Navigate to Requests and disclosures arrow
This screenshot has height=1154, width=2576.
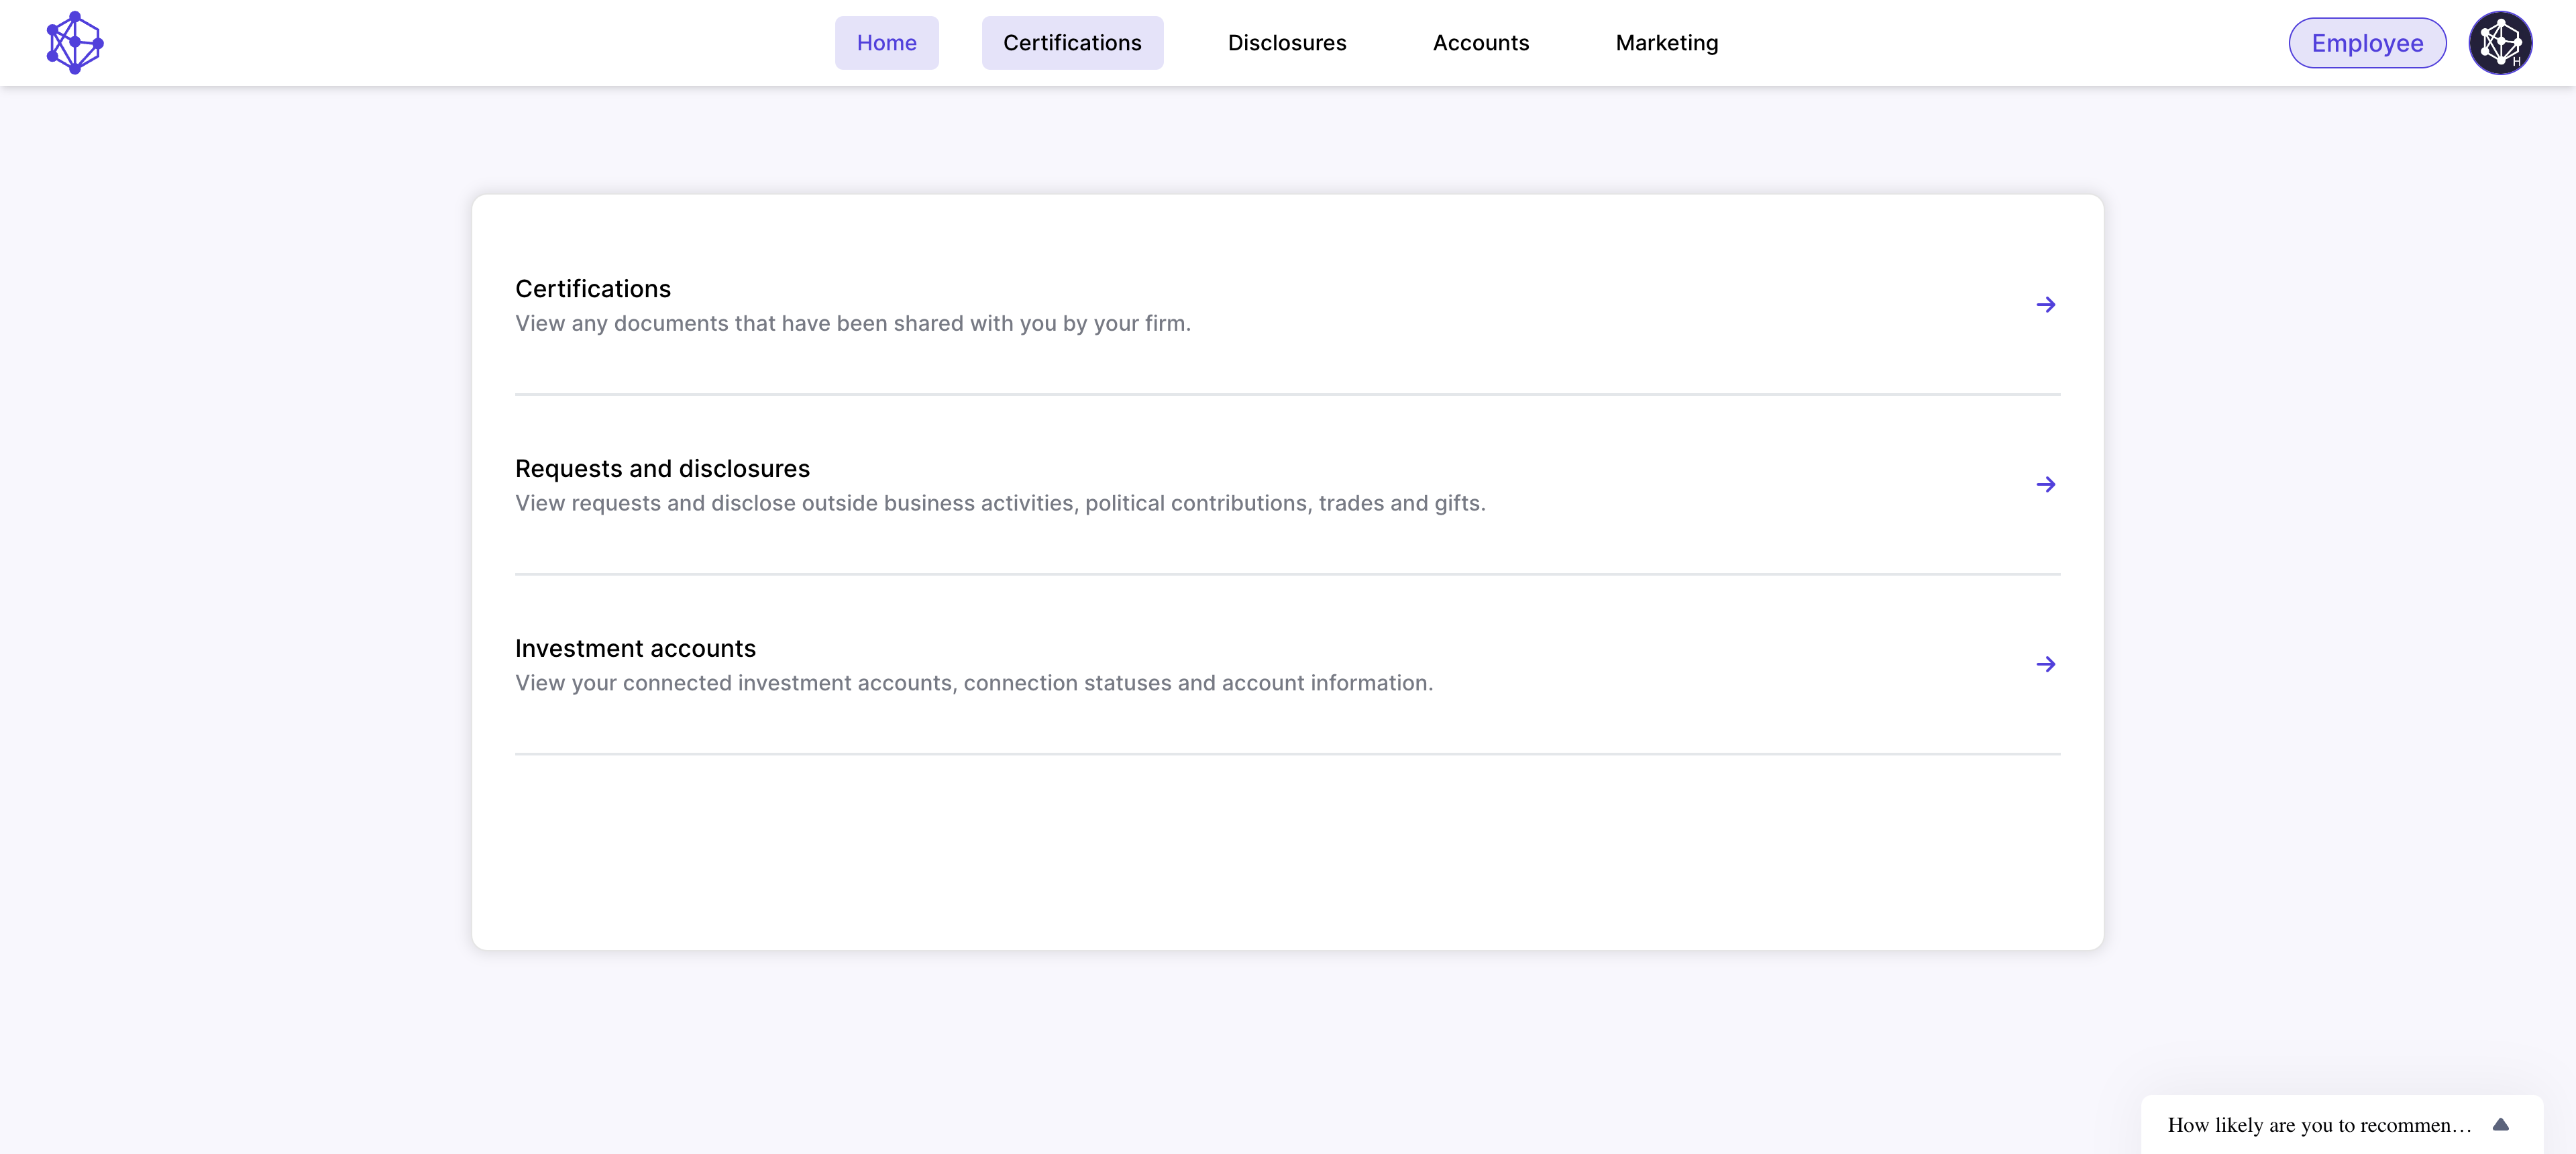pos(2045,483)
